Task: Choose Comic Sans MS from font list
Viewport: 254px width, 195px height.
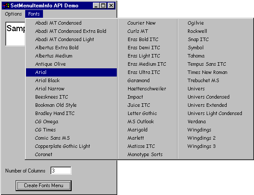Action: point(72,138)
